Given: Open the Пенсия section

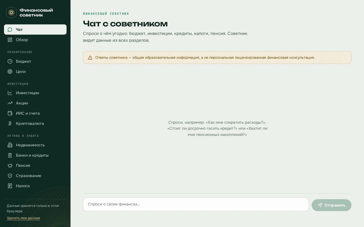Looking at the screenshot, I should coord(35,165).
